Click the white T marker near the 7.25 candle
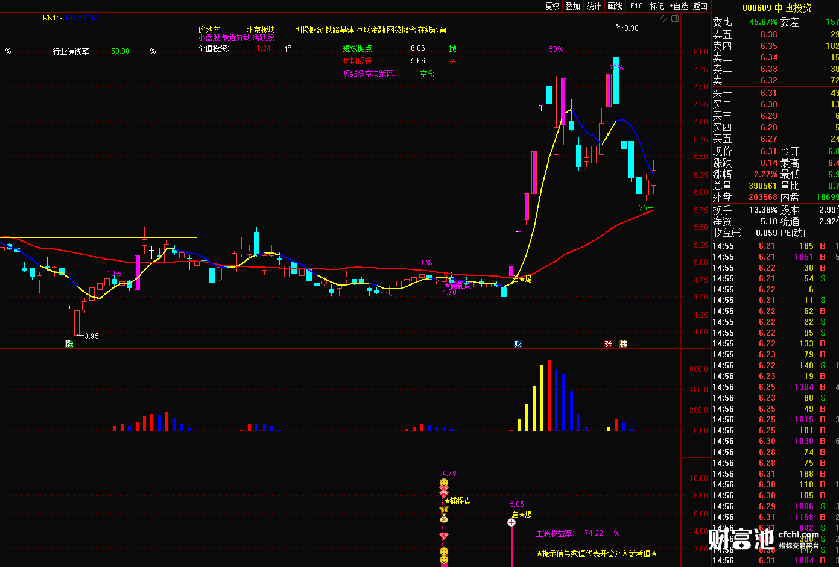The height and width of the screenshot is (567, 839). point(542,108)
